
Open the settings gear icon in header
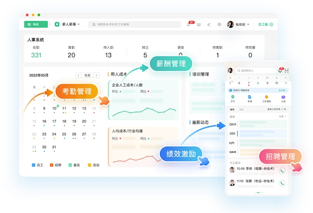(219, 24)
